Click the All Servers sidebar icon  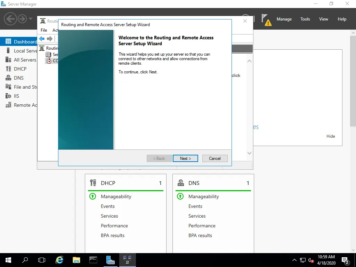click(8, 60)
